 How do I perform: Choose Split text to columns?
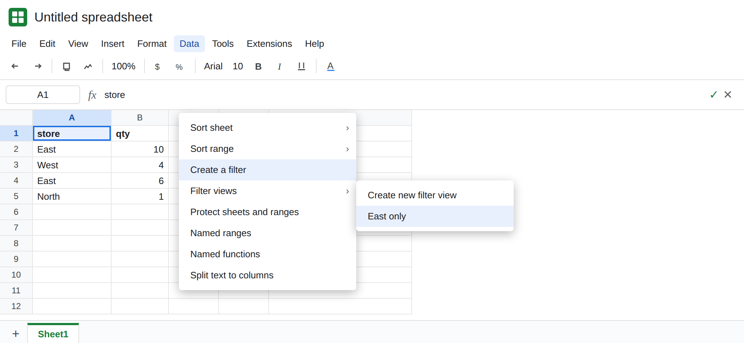268,275
